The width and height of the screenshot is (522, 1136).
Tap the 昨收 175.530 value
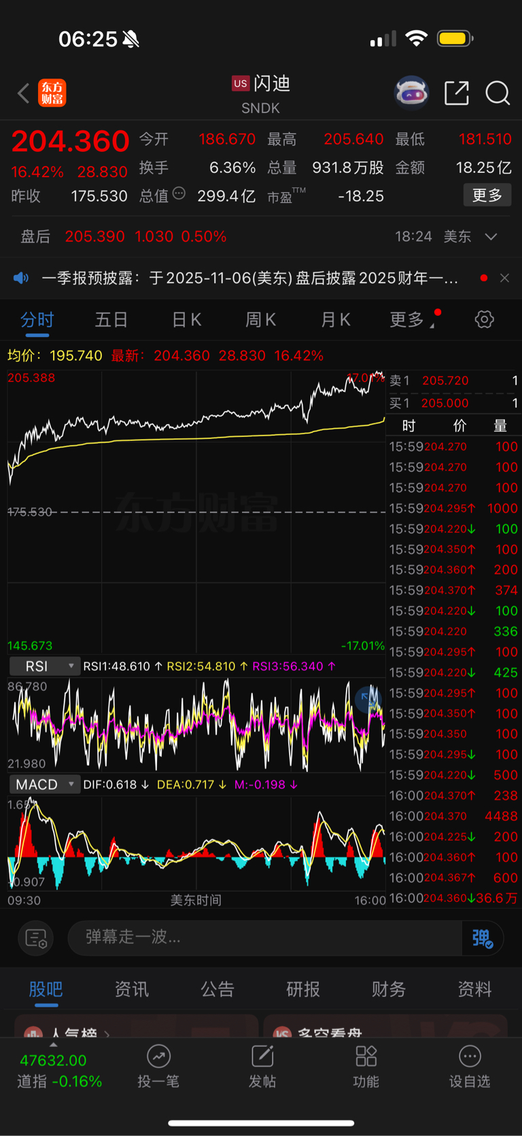(x=99, y=196)
